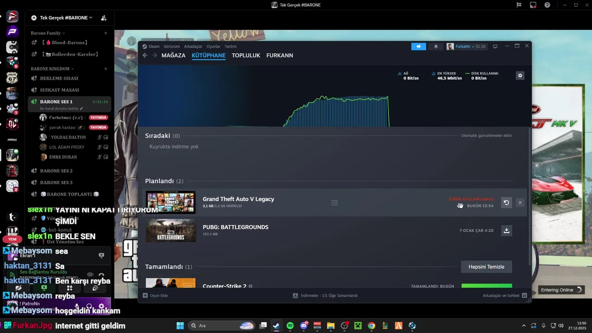Click the Grand Theft Auto V reorder handle
592x333 pixels.
[334, 203]
